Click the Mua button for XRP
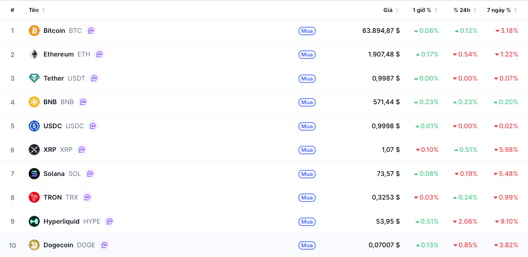The width and height of the screenshot is (528, 257). tap(307, 150)
